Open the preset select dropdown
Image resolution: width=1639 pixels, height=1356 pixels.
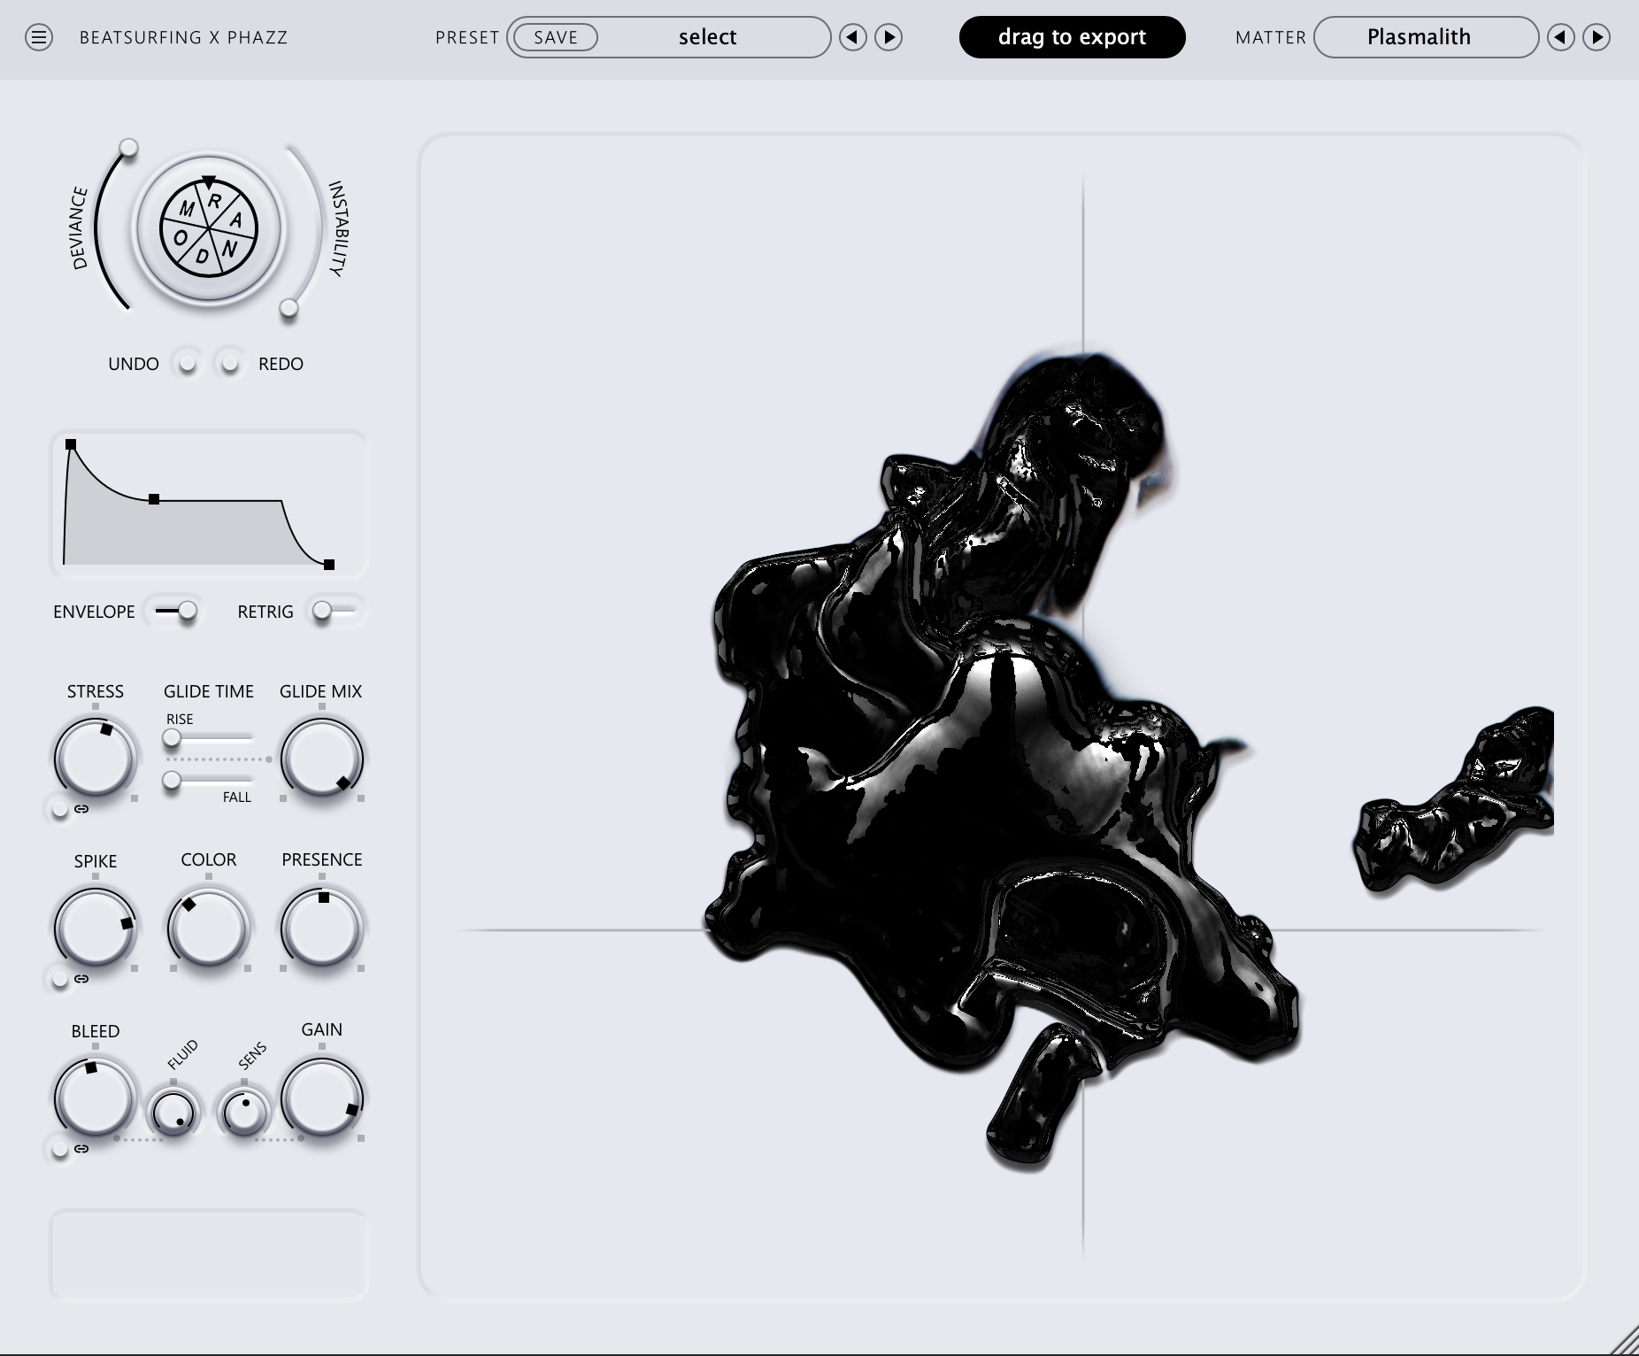point(708,37)
